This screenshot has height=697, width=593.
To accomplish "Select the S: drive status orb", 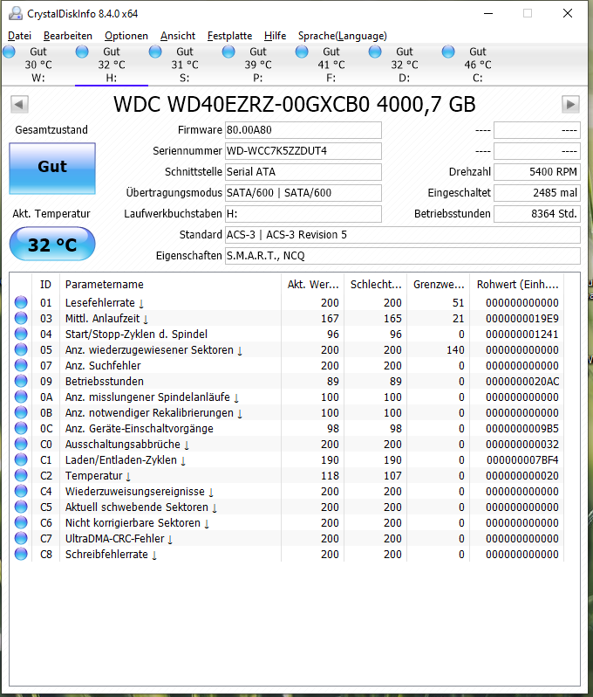I will pyautogui.click(x=155, y=52).
